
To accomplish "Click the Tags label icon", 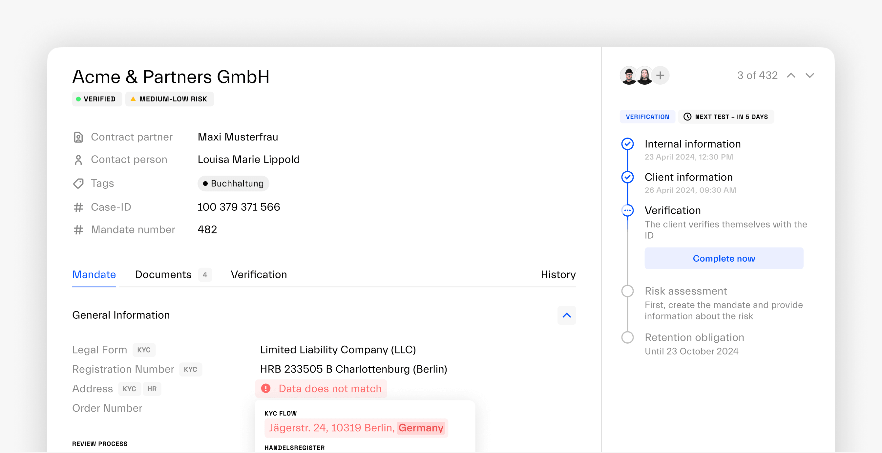I will 78,183.
